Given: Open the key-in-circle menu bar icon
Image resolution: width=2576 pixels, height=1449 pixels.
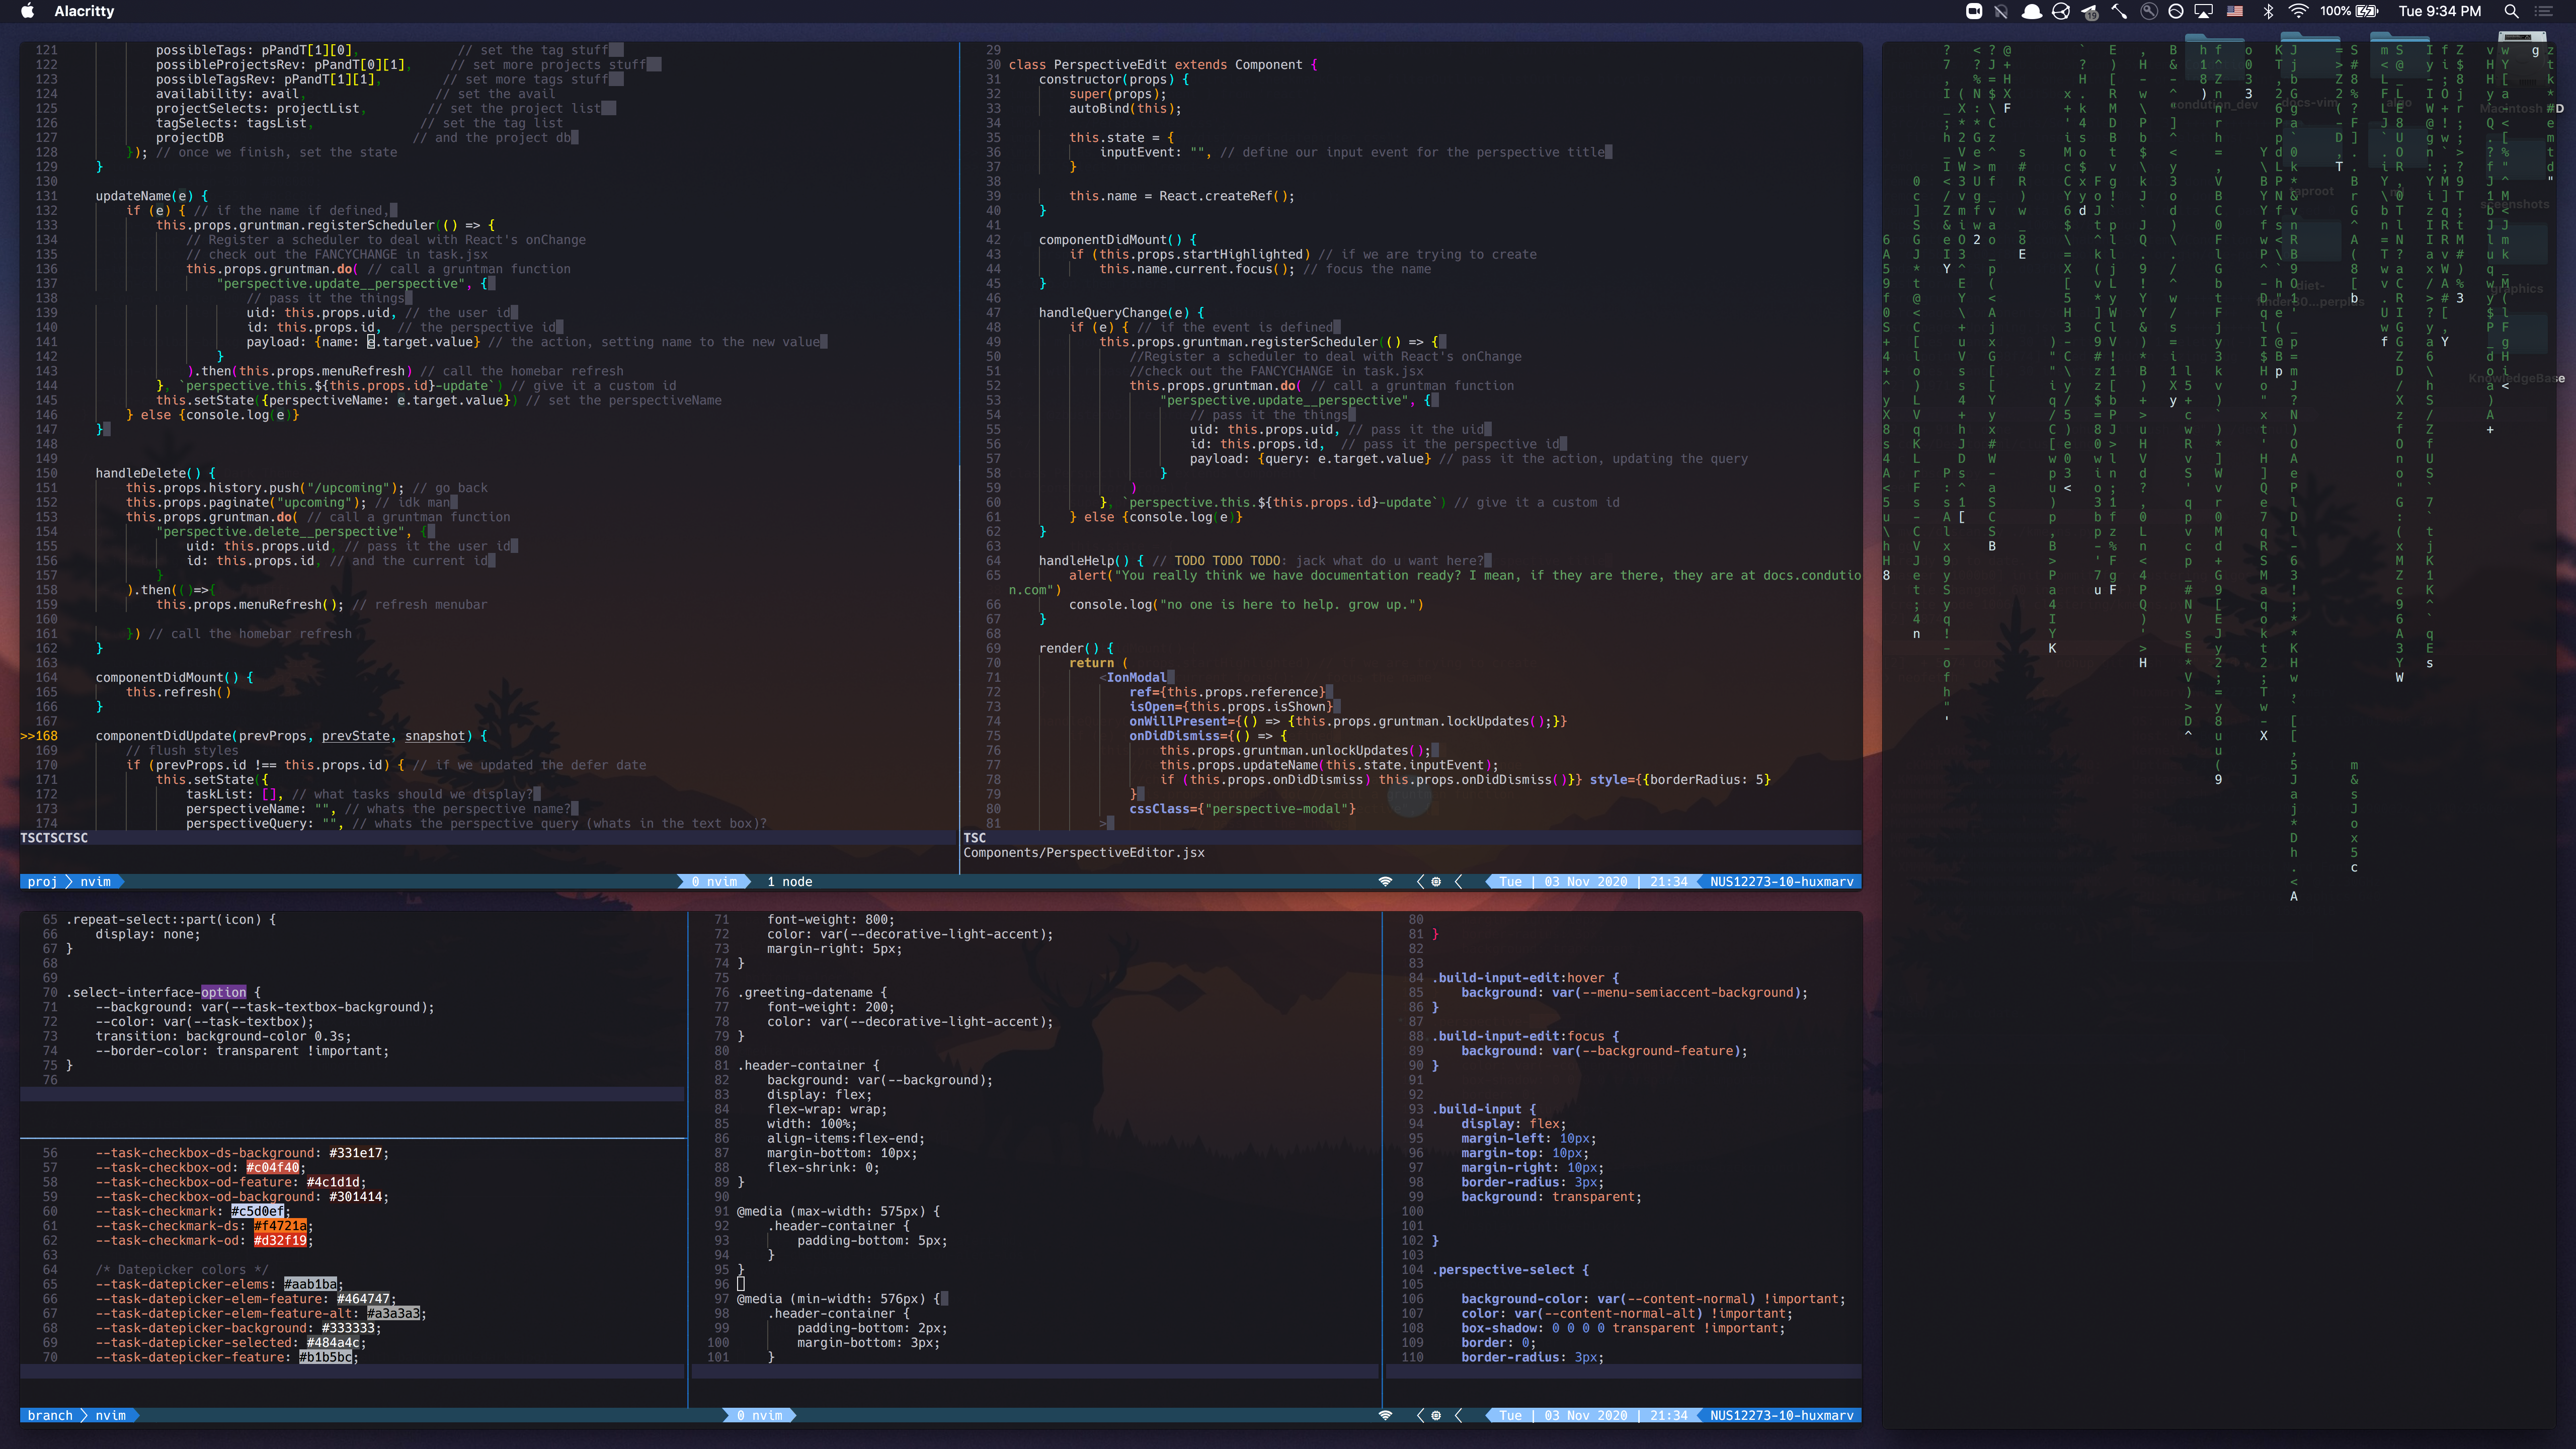Looking at the screenshot, I should click(2148, 11).
